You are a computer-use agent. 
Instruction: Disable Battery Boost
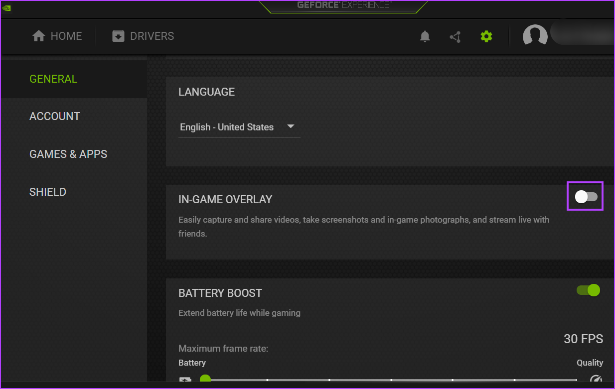click(588, 290)
